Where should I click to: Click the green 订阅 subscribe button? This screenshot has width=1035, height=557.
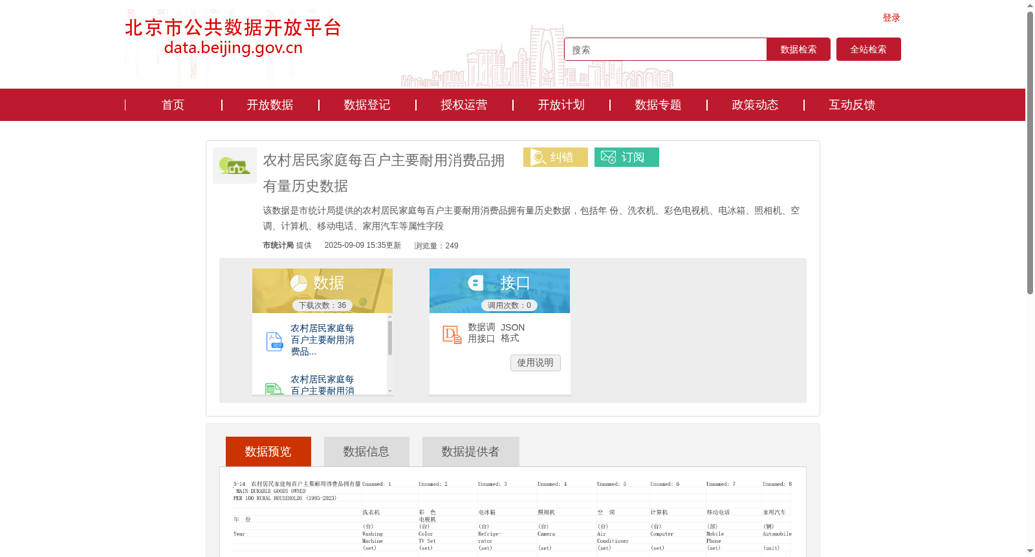point(627,157)
